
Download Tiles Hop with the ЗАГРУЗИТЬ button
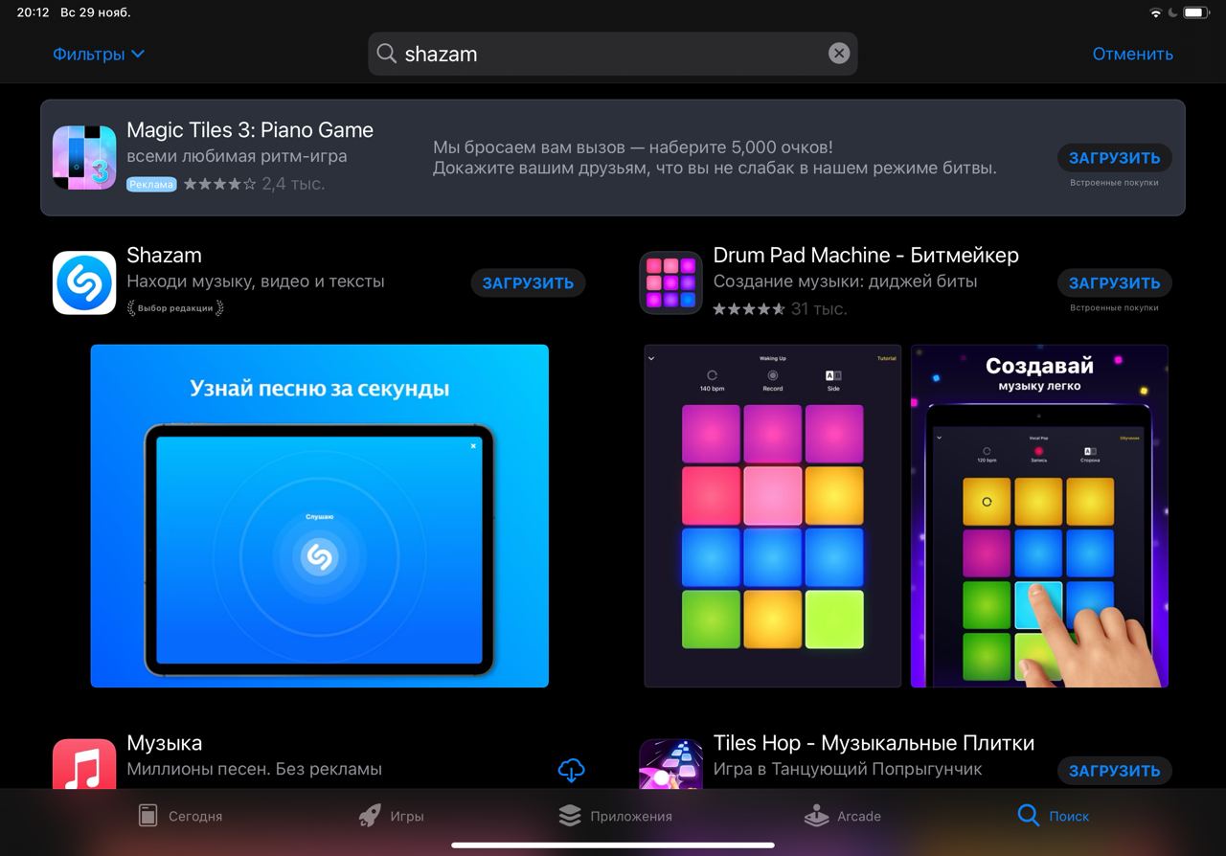[1115, 771]
